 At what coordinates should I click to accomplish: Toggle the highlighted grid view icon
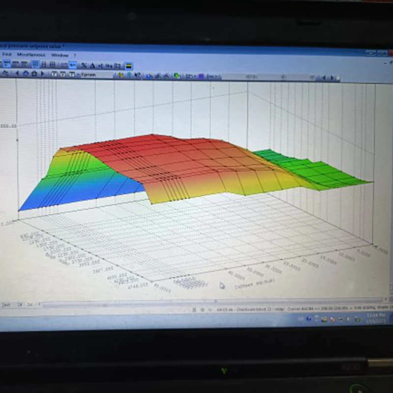[x=35, y=64]
